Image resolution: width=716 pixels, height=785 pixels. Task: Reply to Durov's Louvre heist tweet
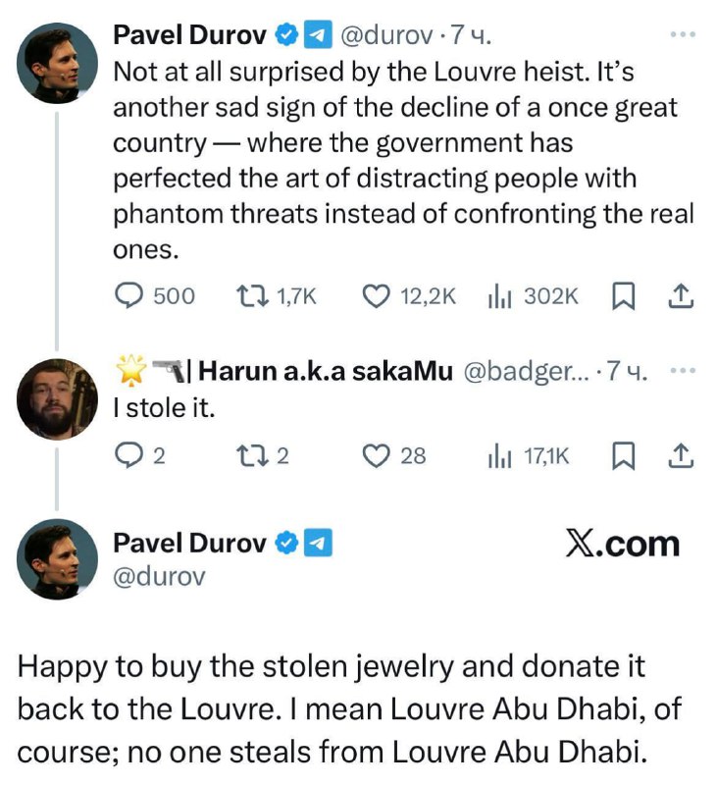coord(131,295)
